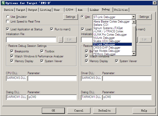Image resolution: width=158 pixels, height=116 pixels.
Task: Choose Signum Systems JTAGjet option
Action: 112,28
